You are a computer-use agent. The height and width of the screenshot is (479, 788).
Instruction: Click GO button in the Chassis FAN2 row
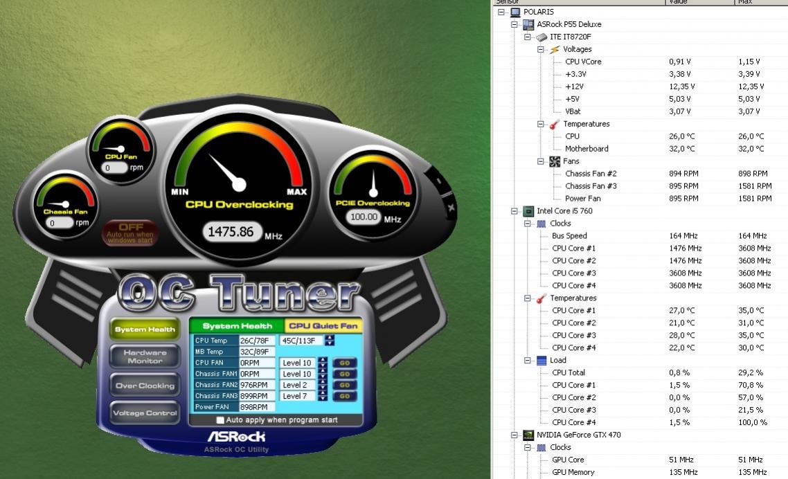pos(345,385)
